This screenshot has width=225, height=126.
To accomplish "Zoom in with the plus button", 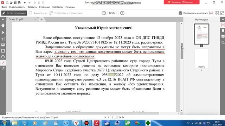I will (122, 13).
